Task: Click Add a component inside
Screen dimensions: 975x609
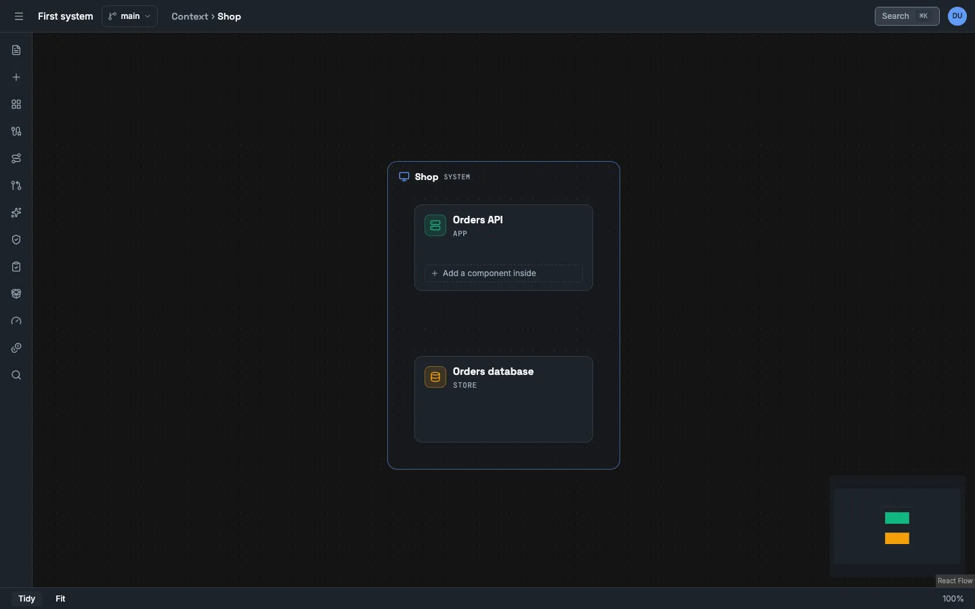Action: [504, 273]
